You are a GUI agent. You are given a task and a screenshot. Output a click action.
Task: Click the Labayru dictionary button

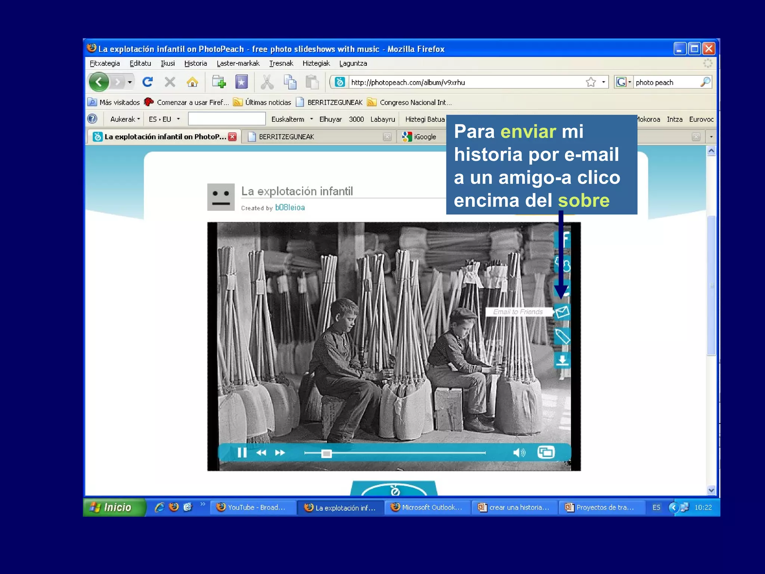pyautogui.click(x=382, y=119)
